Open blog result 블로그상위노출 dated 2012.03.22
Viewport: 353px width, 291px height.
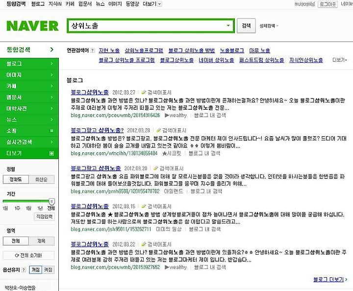click(x=90, y=244)
